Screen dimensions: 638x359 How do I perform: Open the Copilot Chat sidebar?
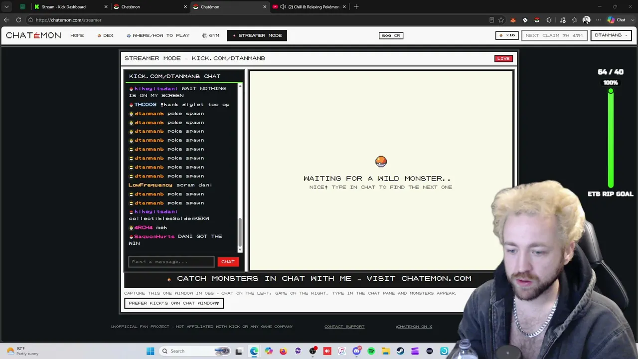[x=617, y=20]
